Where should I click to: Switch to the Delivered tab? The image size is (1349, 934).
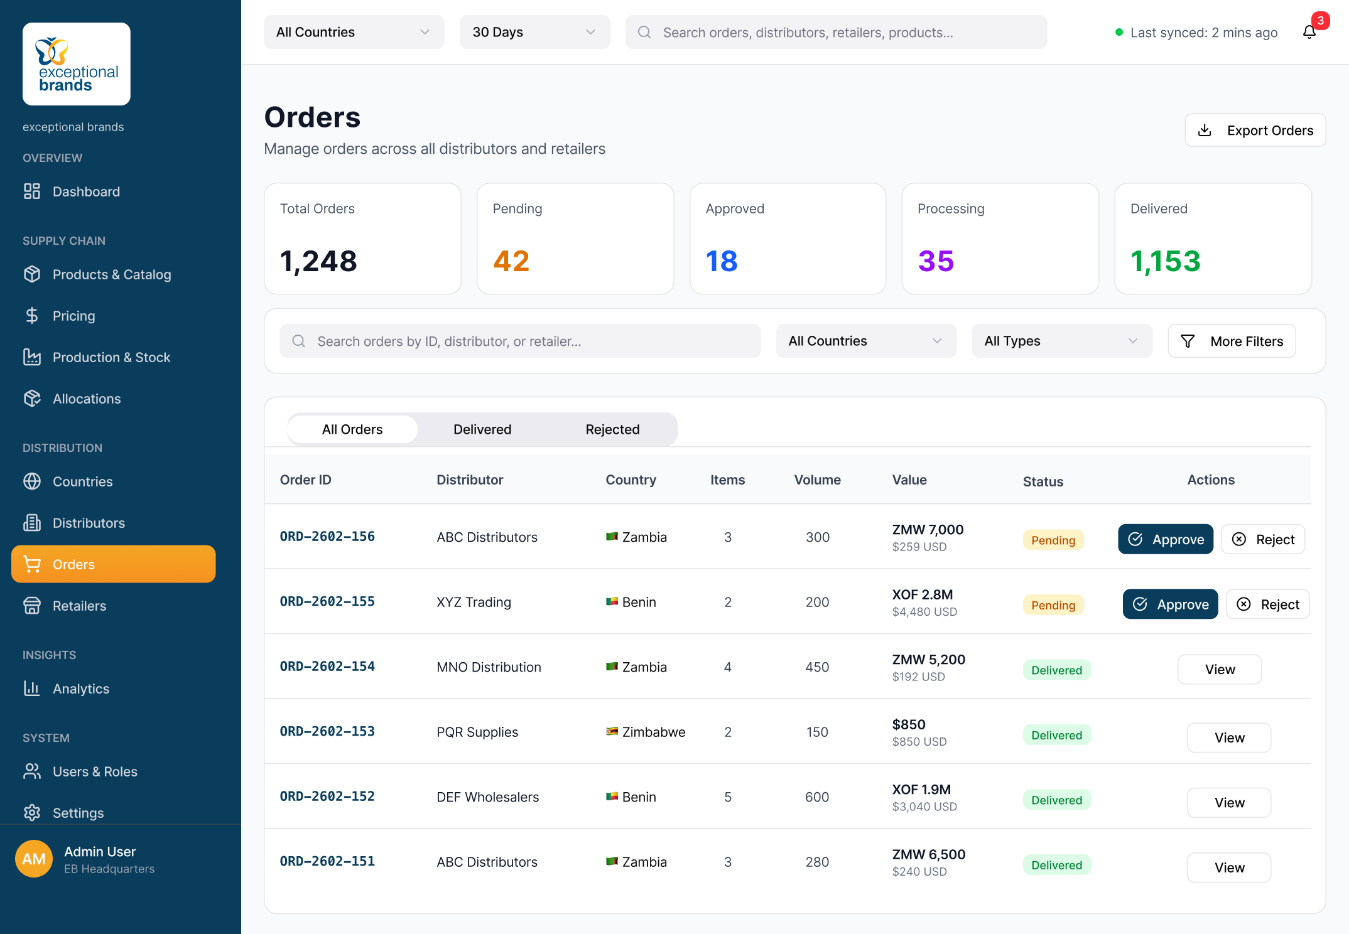click(x=482, y=429)
